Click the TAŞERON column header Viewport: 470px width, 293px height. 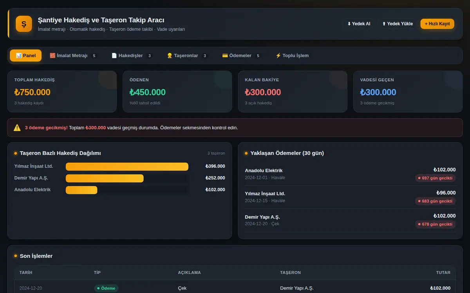click(x=291, y=273)
